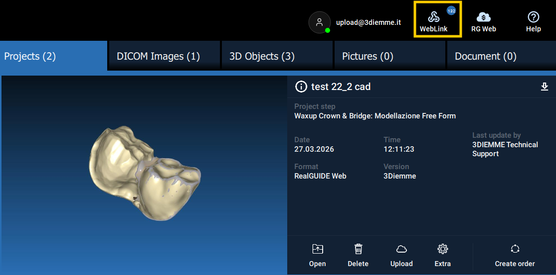Click the Create order button

515,255
